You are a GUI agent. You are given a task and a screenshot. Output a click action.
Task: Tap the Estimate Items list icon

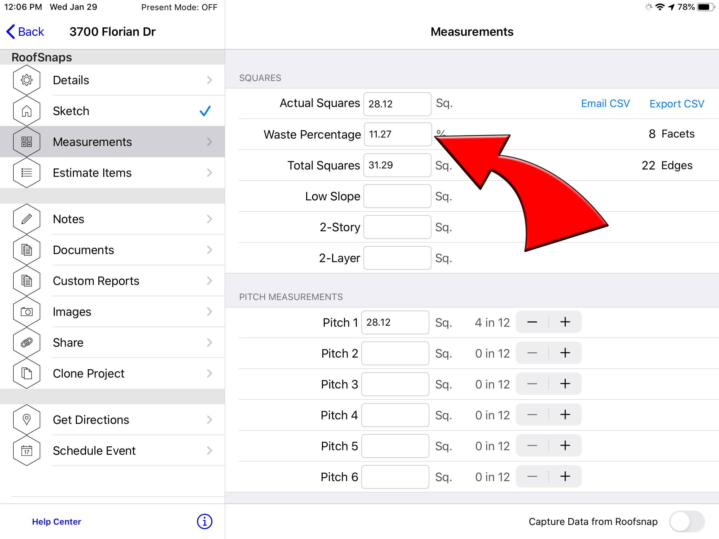point(27,173)
